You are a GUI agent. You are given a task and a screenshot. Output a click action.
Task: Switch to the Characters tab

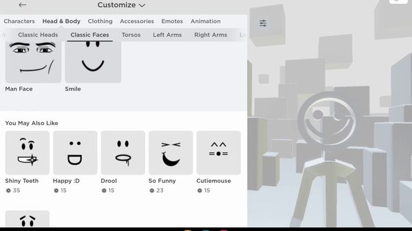(x=19, y=21)
